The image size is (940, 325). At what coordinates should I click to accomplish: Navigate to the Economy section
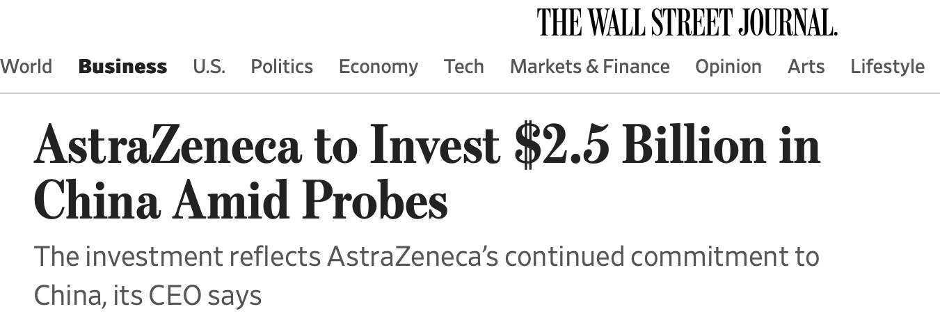(x=378, y=67)
